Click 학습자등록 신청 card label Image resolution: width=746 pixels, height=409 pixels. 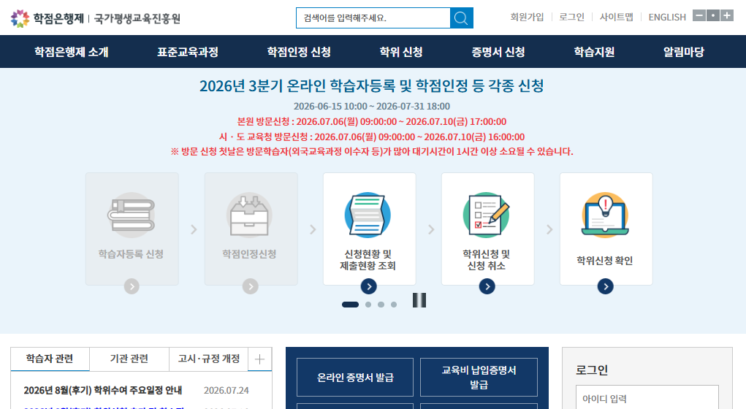pos(131,254)
